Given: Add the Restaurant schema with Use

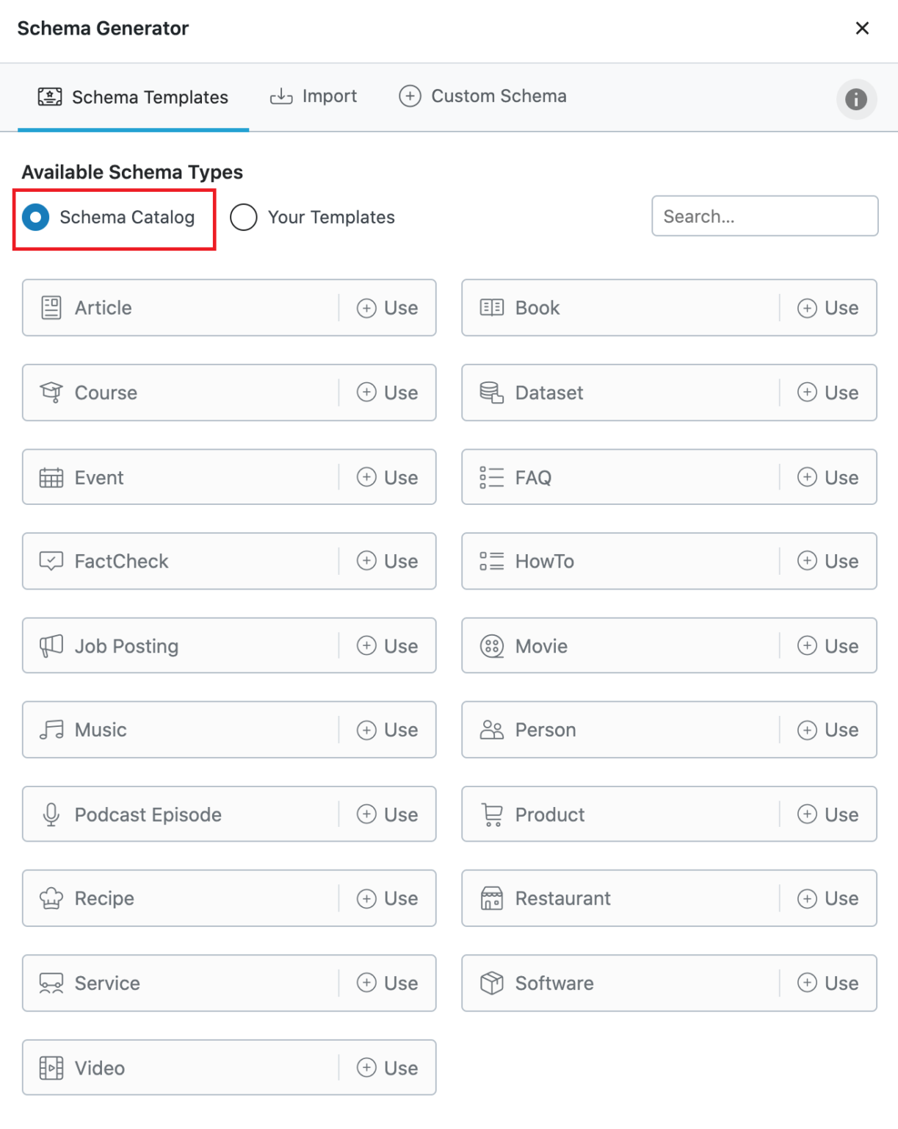Looking at the screenshot, I should pos(828,898).
